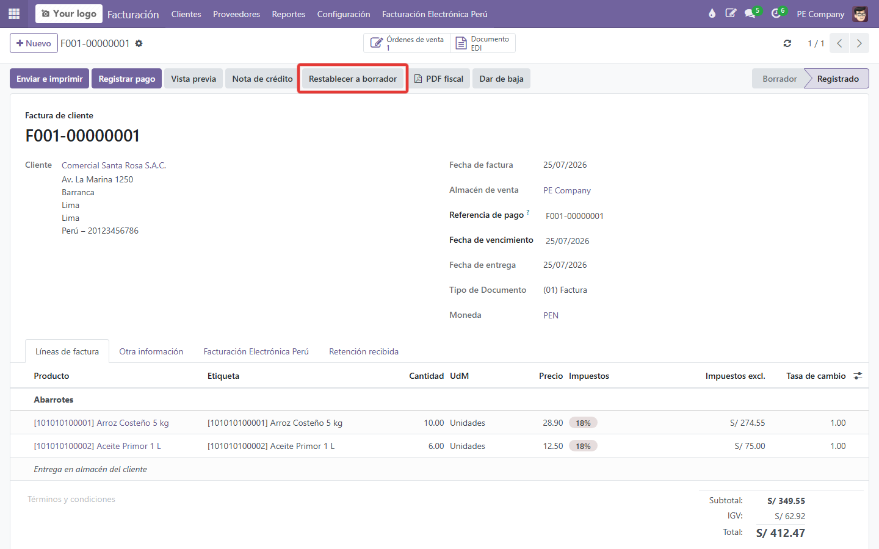The width and height of the screenshot is (879, 549).
Task: Open the Reportes menu
Action: [289, 14]
